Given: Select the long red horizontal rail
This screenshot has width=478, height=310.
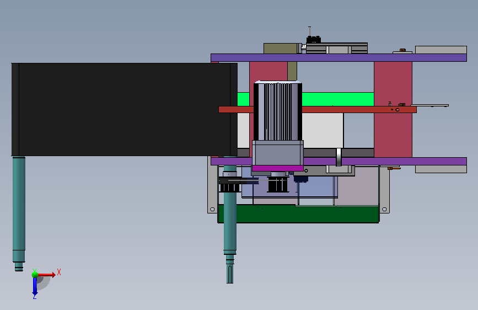Looking at the screenshot, I should 359,110.
